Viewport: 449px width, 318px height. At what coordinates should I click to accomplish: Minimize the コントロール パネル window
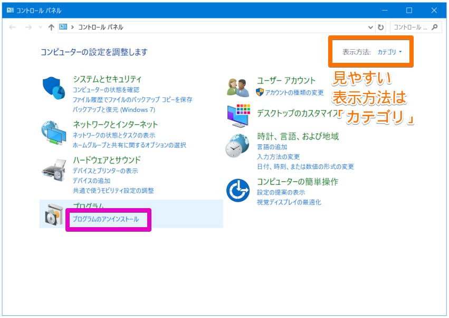pyautogui.click(x=385, y=11)
